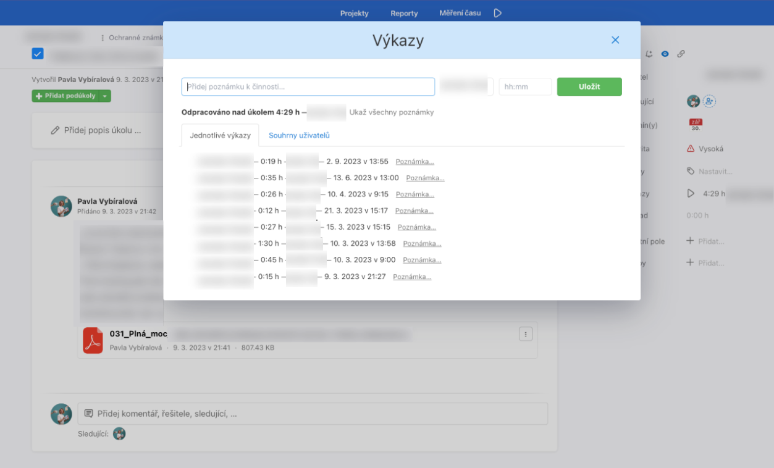774x468 pixels.
Task: Switch to Souhrny uživatelů tab
Action: coord(299,135)
